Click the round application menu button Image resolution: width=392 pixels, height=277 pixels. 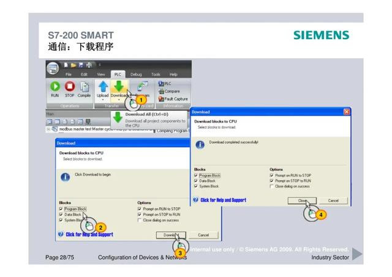[x=53, y=68]
